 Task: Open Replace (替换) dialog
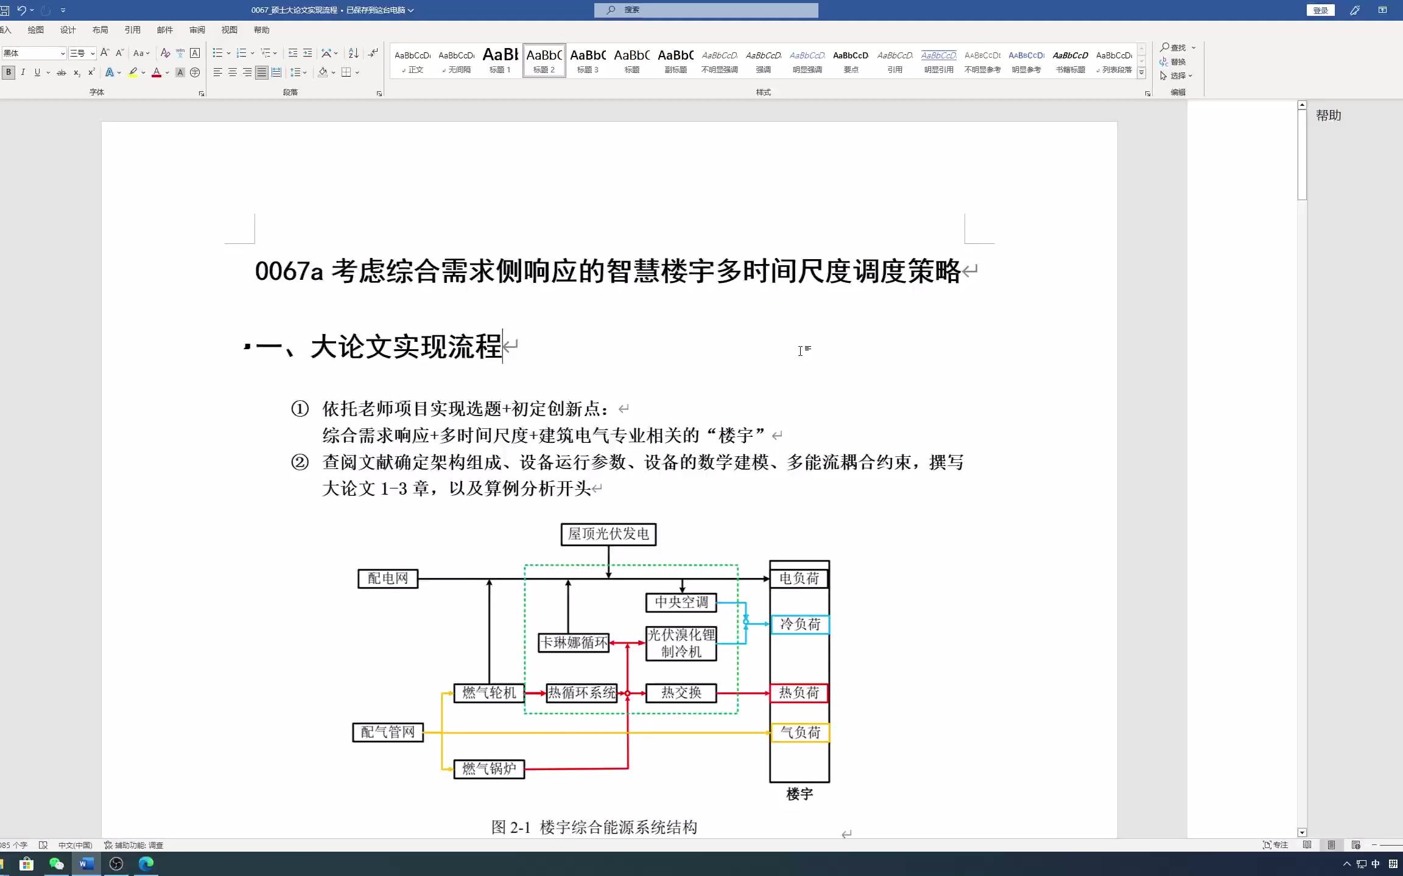coord(1173,61)
